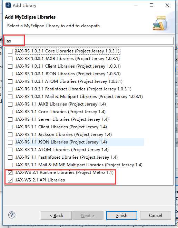Check JAX-RS 1.1 Mail & MIME Multipart checkbox
178x228 pixels.
click(10, 165)
